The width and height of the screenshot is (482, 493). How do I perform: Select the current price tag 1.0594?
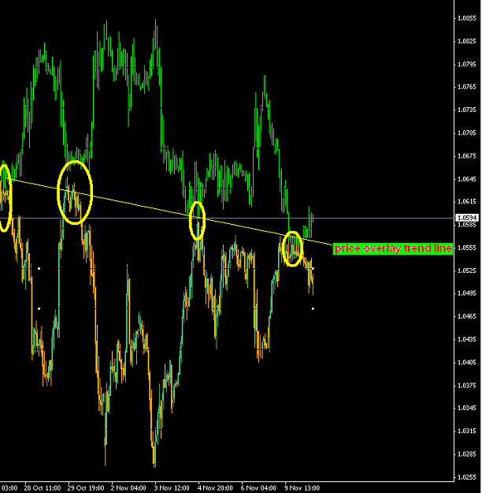(467, 218)
